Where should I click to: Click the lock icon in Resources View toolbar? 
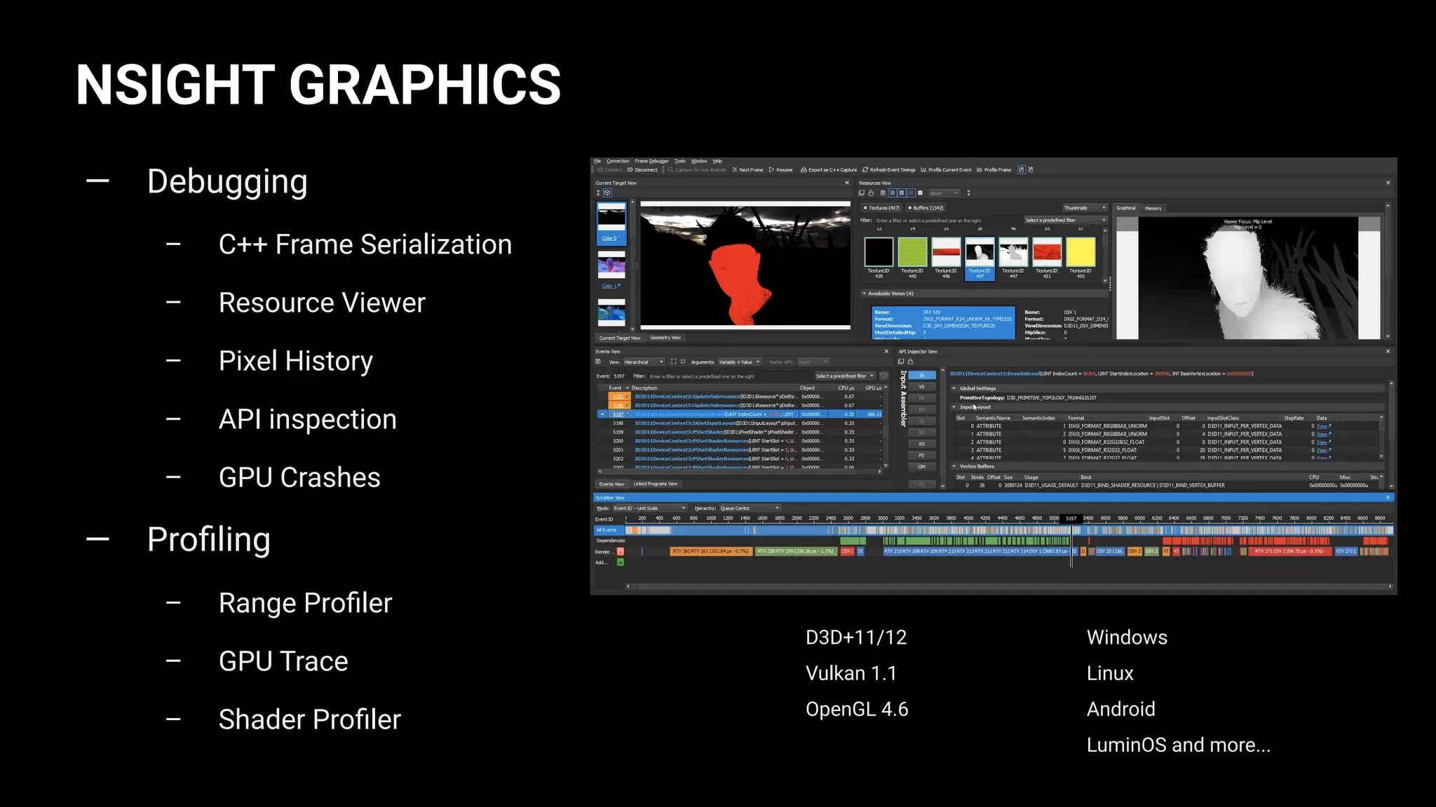[871, 193]
